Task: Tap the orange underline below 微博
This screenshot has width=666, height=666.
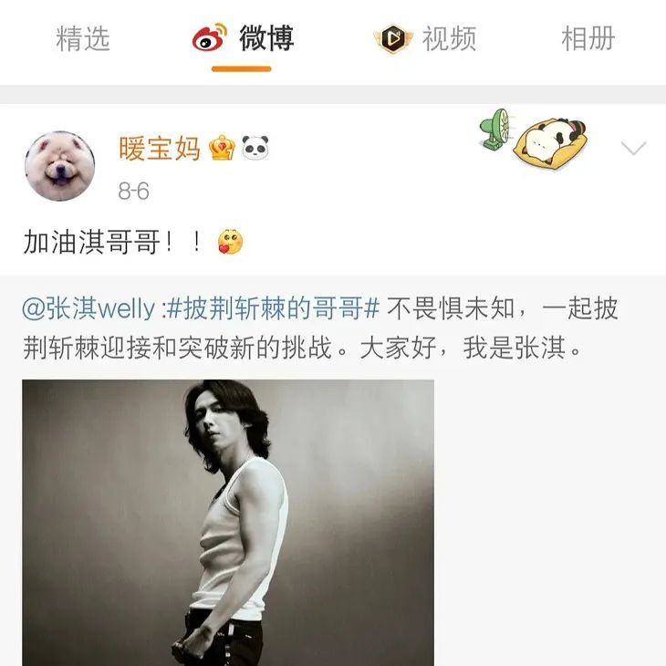Action: [241, 68]
